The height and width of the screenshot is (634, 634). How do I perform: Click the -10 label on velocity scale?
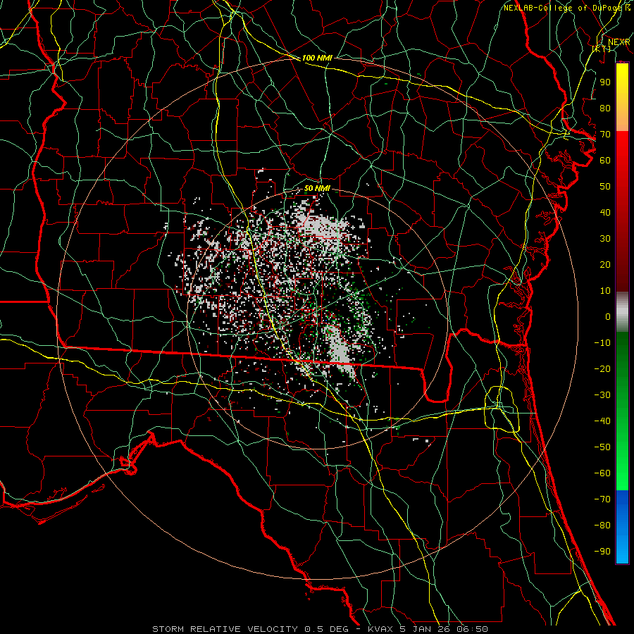602,343
